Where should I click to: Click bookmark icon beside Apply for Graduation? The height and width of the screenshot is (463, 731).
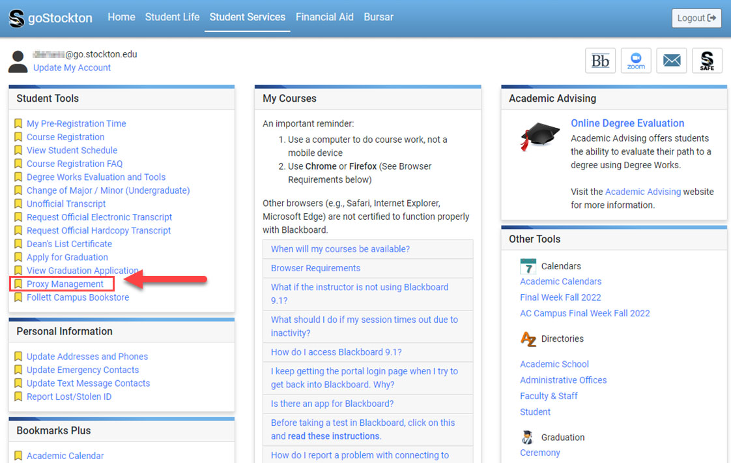coord(18,257)
